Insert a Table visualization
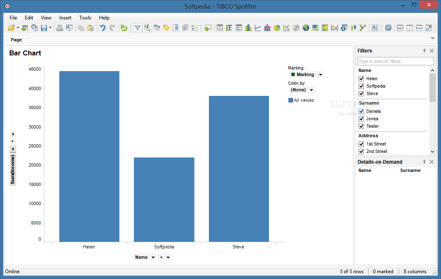 (x=220, y=28)
